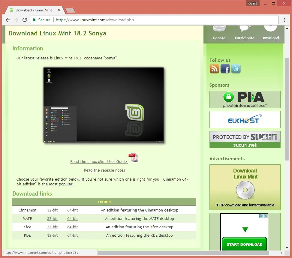Viewport: 292px width, 258px height.
Task: Click the Sponsors heading
Action: click(x=219, y=85)
